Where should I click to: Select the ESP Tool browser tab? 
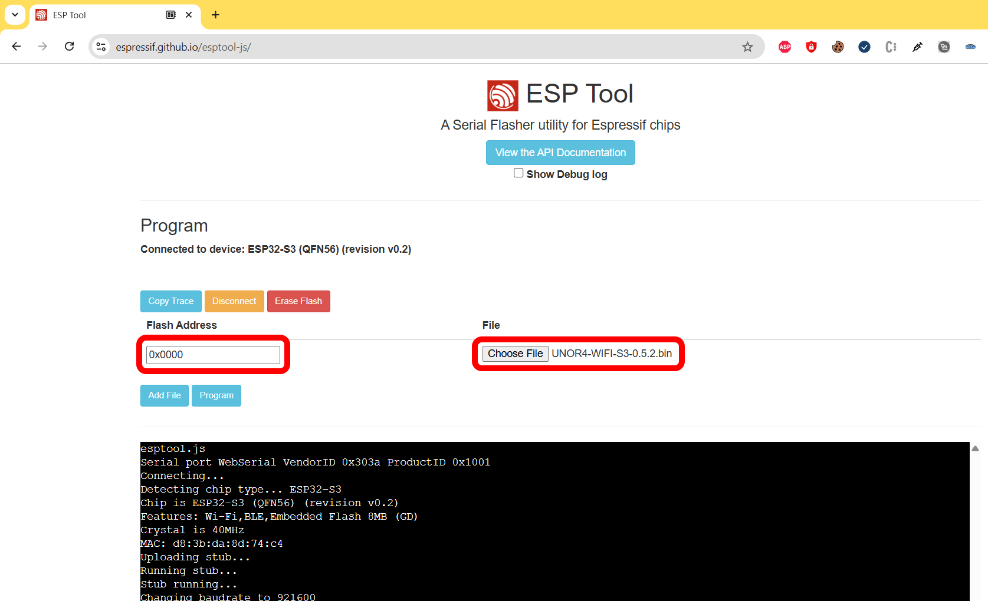coord(100,15)
